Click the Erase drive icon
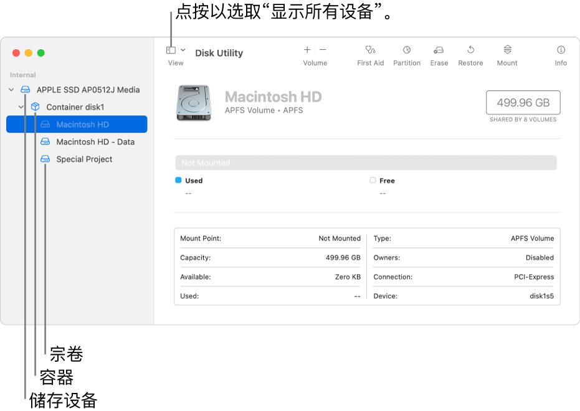The height and width of the screenshot is (411, 580). pos(439,50)
